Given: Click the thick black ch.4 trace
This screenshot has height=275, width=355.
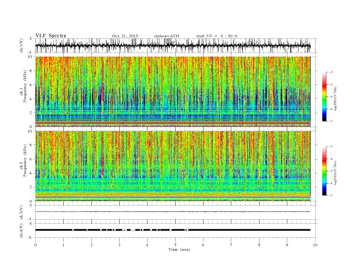Looking at the screenshot, I should (x=173, y=230).
